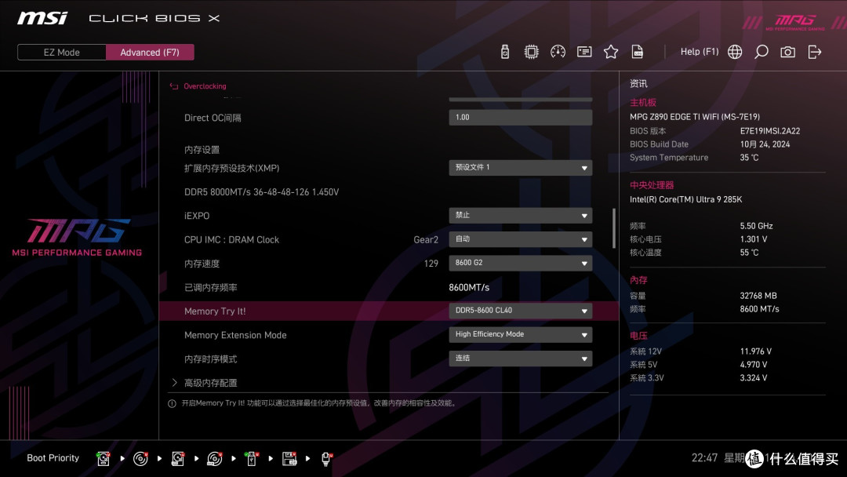Click the 8600 MT/s memory frequency value
Viewport: 847px width, 477px height.
759,309
